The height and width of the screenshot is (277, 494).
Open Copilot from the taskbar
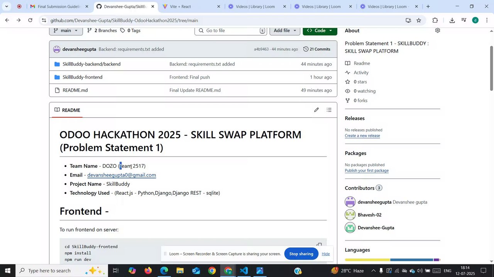point(132,271)
